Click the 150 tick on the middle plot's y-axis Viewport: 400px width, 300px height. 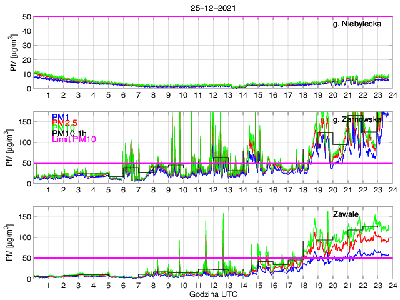24,121
